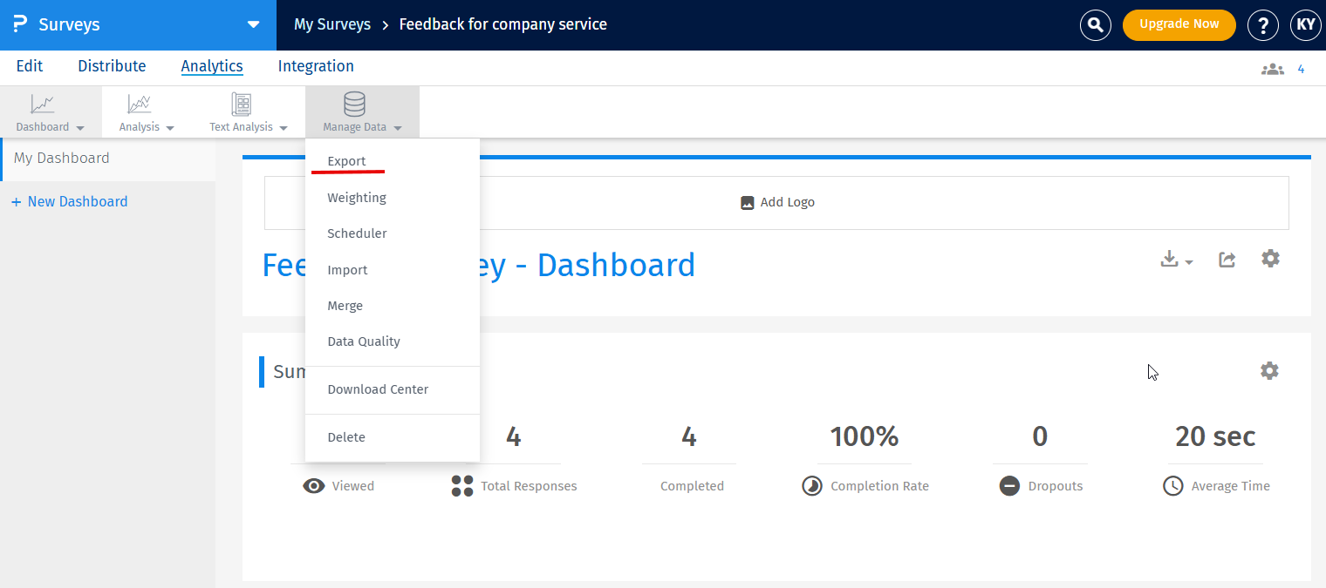This screenshot has width=1326, height=588.
Task: Open the Text Analysis dropdown
Action: click(x=248, y=112)
